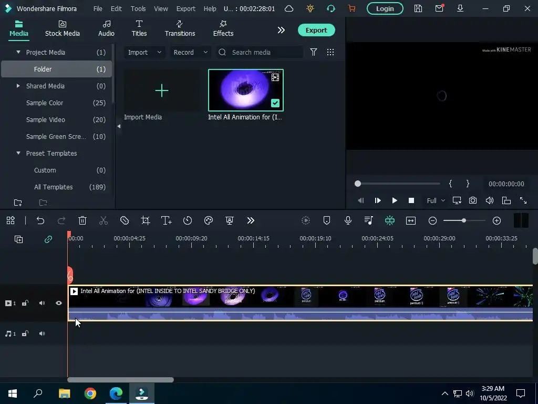Open the shopping cart icon
Image resolution: width=538 pixels, height=404 pixels.
[351, 8]
